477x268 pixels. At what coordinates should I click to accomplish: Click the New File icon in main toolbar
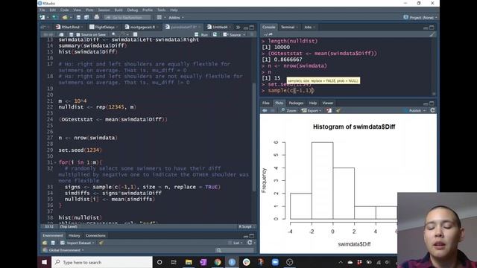[42, 17]
